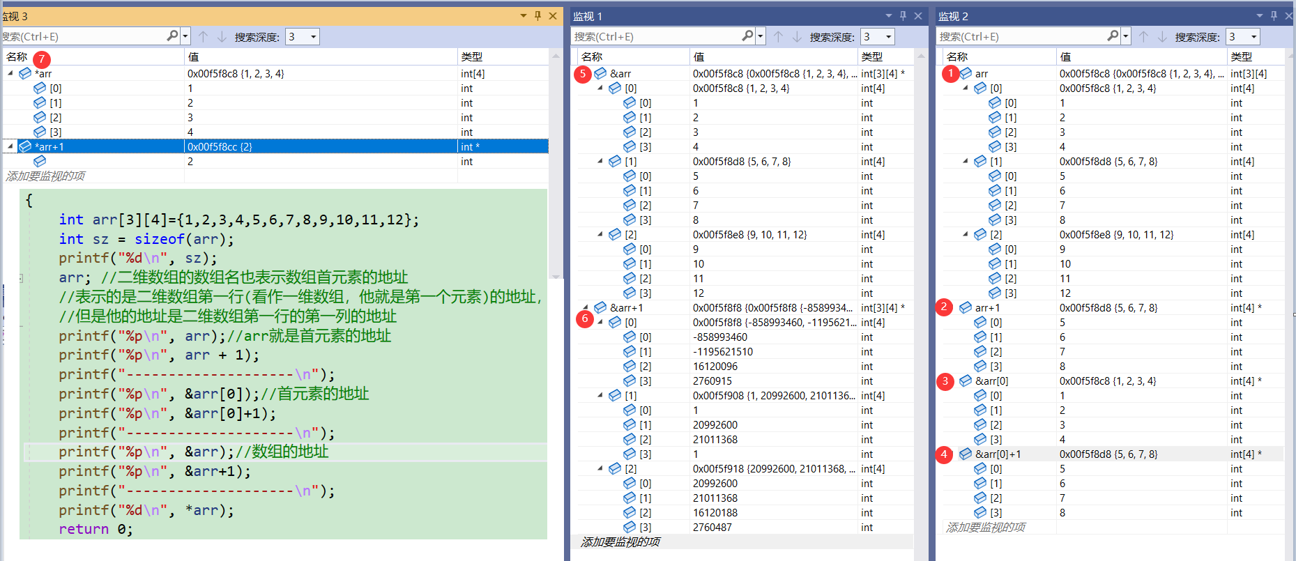This screenshot has height=561, width=1296.
Task: Click the cube icon of *arr in 监视 3
Action: tap(25, 73)
